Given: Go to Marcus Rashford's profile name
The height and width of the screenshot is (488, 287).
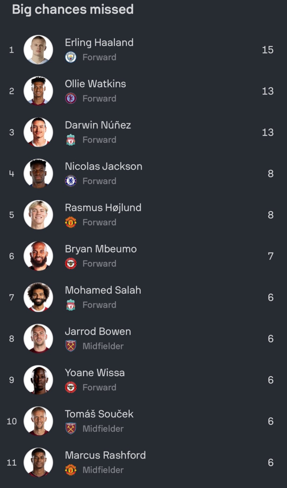Looking at the screenshot, I should coord(105,455).
